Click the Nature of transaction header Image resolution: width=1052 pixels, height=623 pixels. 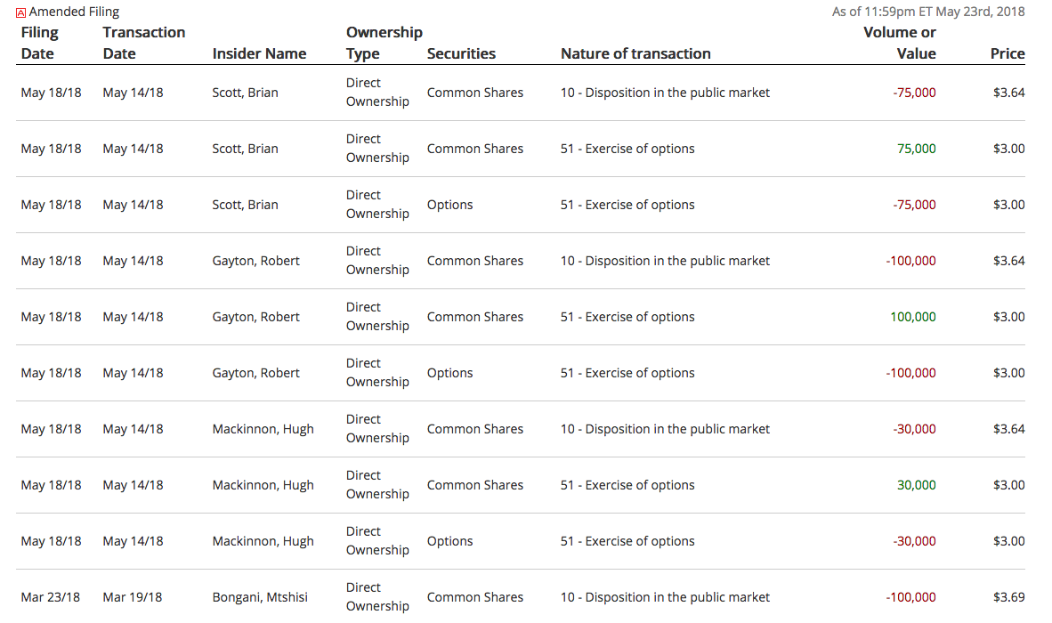tap(635, 53)
